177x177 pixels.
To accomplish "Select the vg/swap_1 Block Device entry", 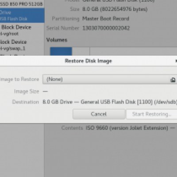I will coord(22,45).
